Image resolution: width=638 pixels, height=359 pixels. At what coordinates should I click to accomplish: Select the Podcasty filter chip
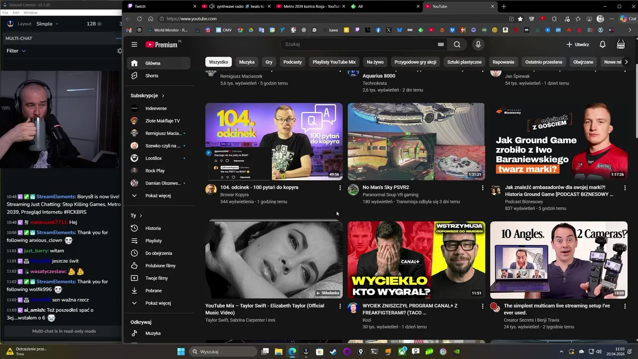[x=293, y=62]
